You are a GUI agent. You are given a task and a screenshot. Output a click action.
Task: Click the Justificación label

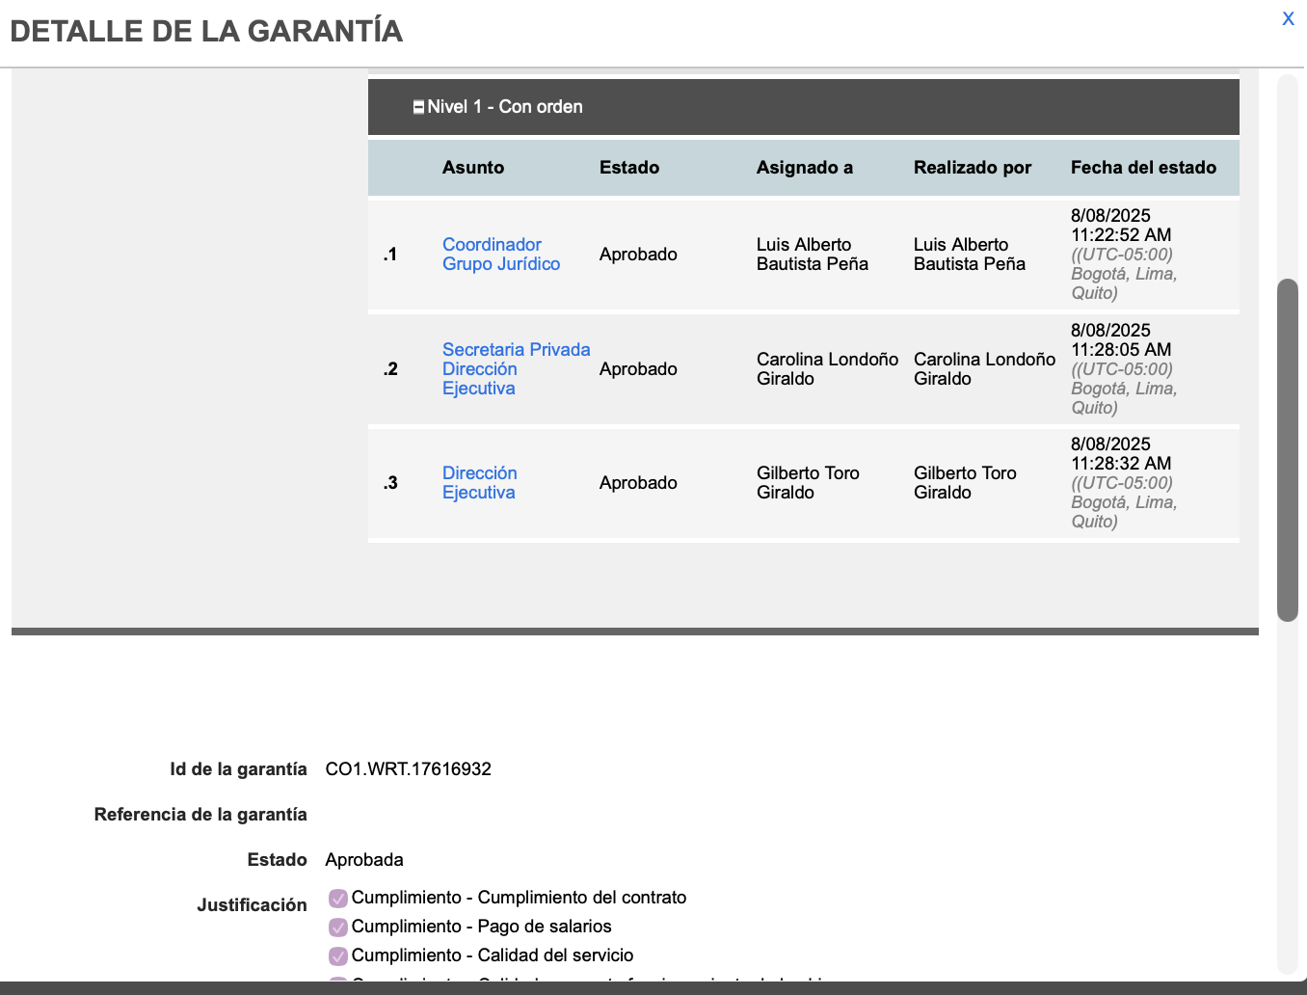252,905
